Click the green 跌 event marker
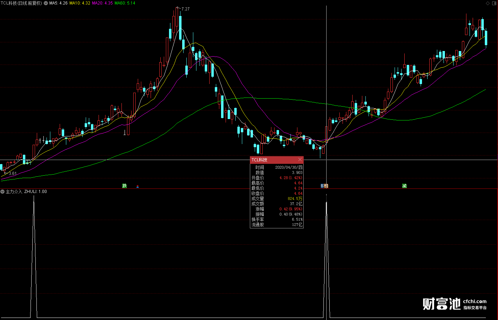The width and height of the screenshot is (498, 320). point(125,186)
